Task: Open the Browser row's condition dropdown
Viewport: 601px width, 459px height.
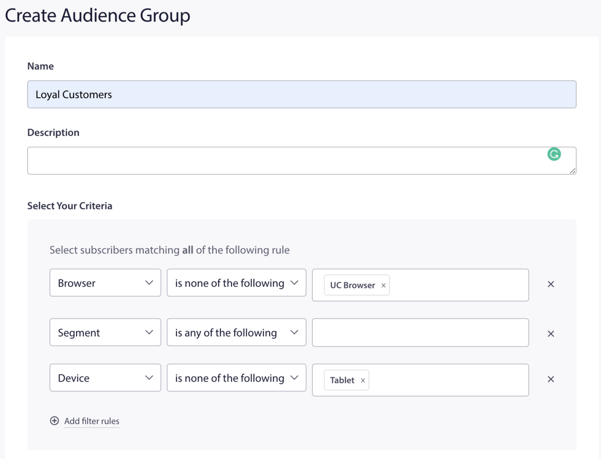Action: pyautogui.click(x=236, y=283)
